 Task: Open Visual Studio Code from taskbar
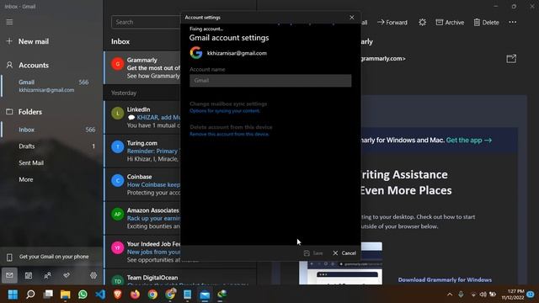(100, 295)
